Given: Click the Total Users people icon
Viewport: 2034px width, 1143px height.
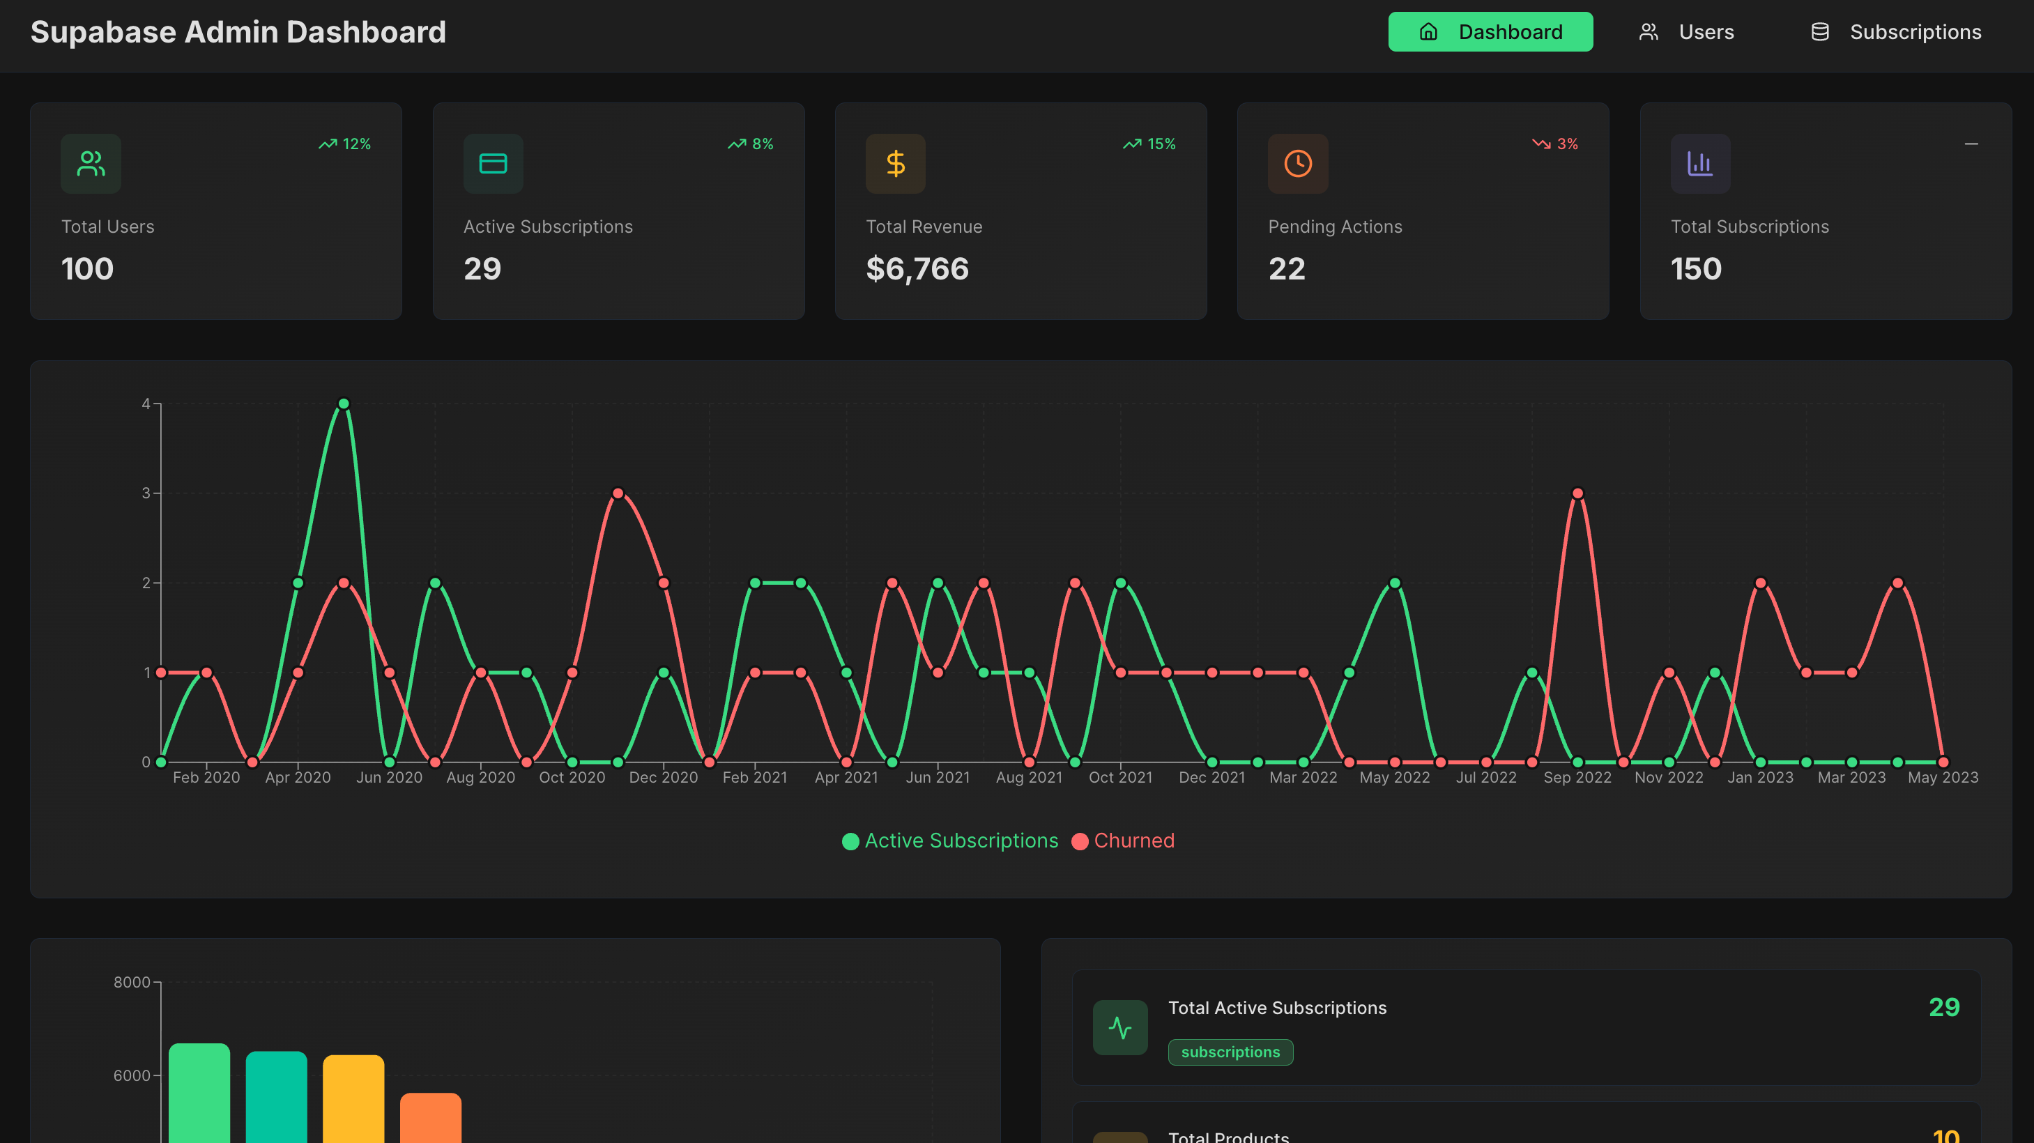Looking at the screenshot, I should pos(91,163).
